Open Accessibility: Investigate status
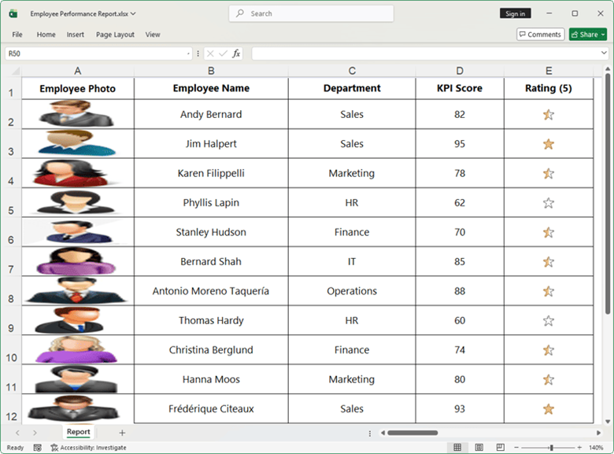Image resolution: width=614 pixels, height=454 pixels. [x=88, y=448]
